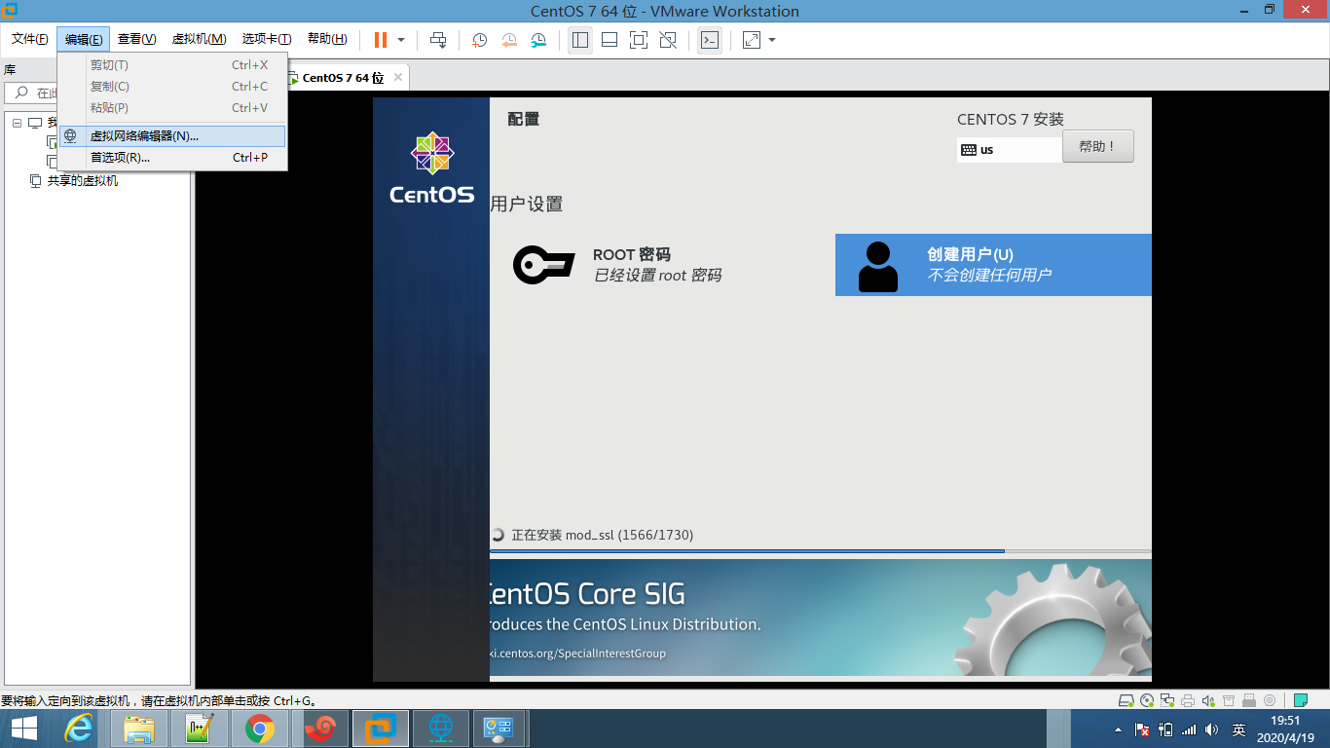The image size is (1330, 748).
Task: Open the stretch display dropdown arrow
Action: 772,40
